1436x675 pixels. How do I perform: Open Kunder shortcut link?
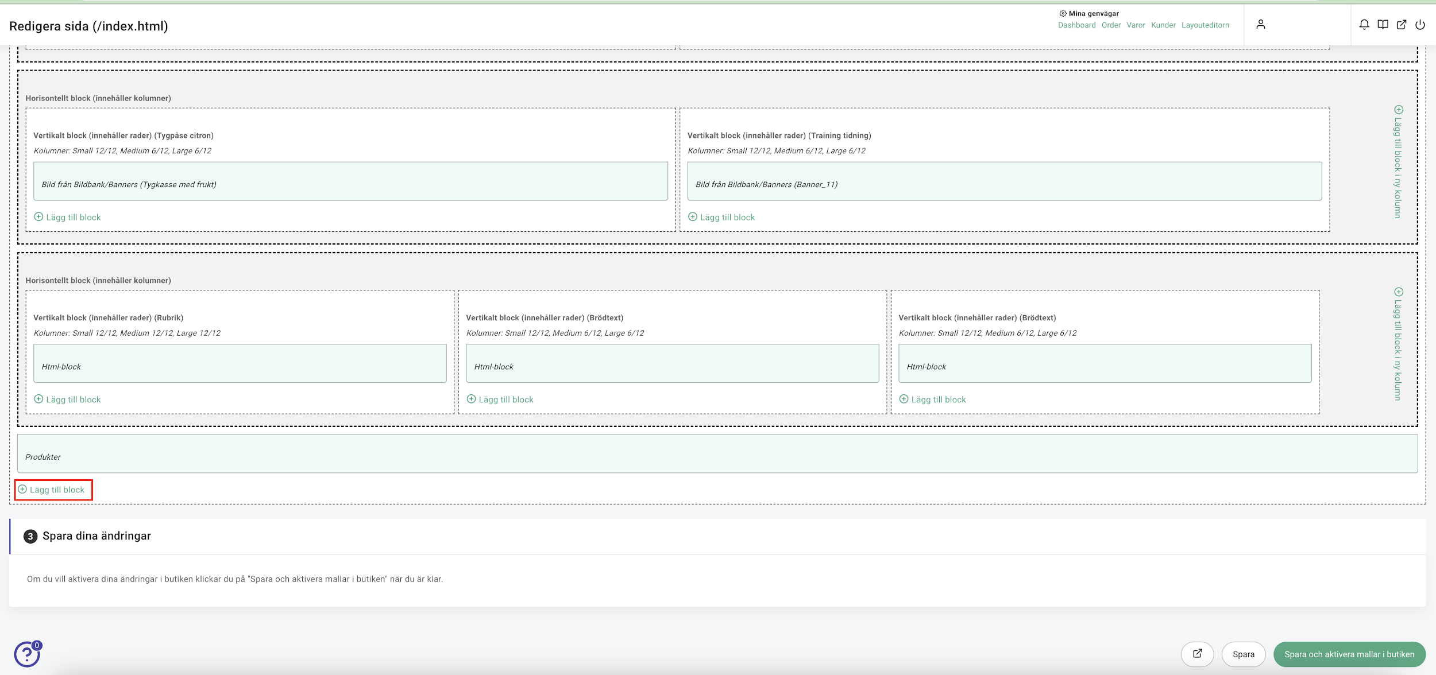click(1163, 25)
